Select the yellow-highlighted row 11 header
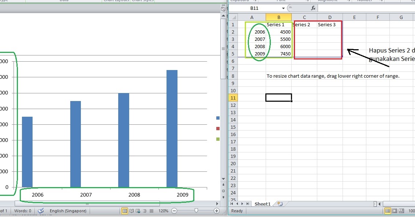Screen dimensions: 415x217 pyautogui.click(x=233, y=98)
